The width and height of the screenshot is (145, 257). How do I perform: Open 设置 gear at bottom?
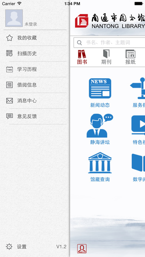(x=9, y=247)
